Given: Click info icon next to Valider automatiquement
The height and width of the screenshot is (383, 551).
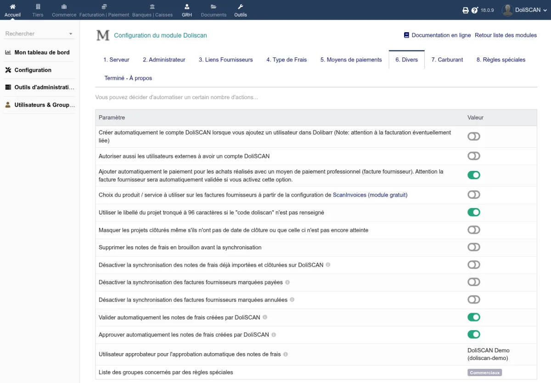Looking at the screenshot, I should tap(265, 317).
